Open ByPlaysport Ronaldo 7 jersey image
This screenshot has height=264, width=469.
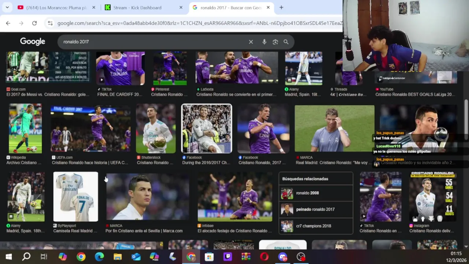(x=75, y=197)
